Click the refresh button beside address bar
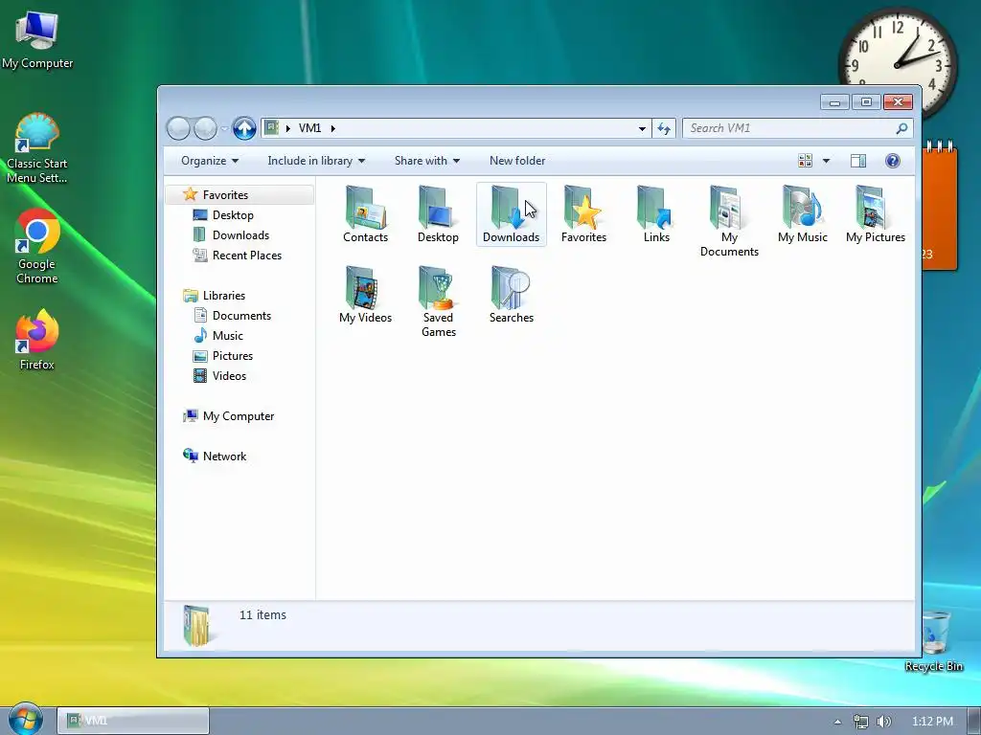This screenshot has height=735, width=981. (x=664, y=129)
